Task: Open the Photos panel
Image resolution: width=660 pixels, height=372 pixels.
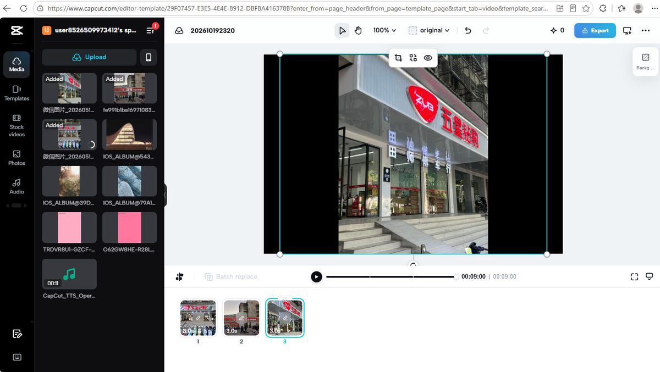Action: [x=16, y=158]
